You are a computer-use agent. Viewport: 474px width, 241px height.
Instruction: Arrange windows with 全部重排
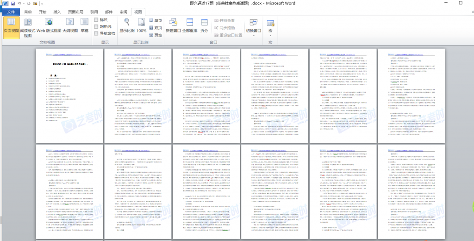(x=190, y=25)
